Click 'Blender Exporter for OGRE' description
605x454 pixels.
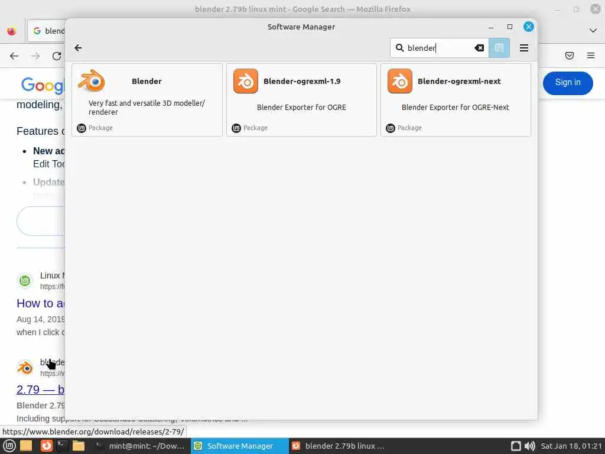click(301, 108)
